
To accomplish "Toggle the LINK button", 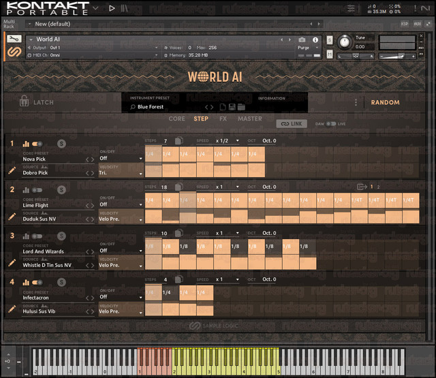I will coord(292,124).
